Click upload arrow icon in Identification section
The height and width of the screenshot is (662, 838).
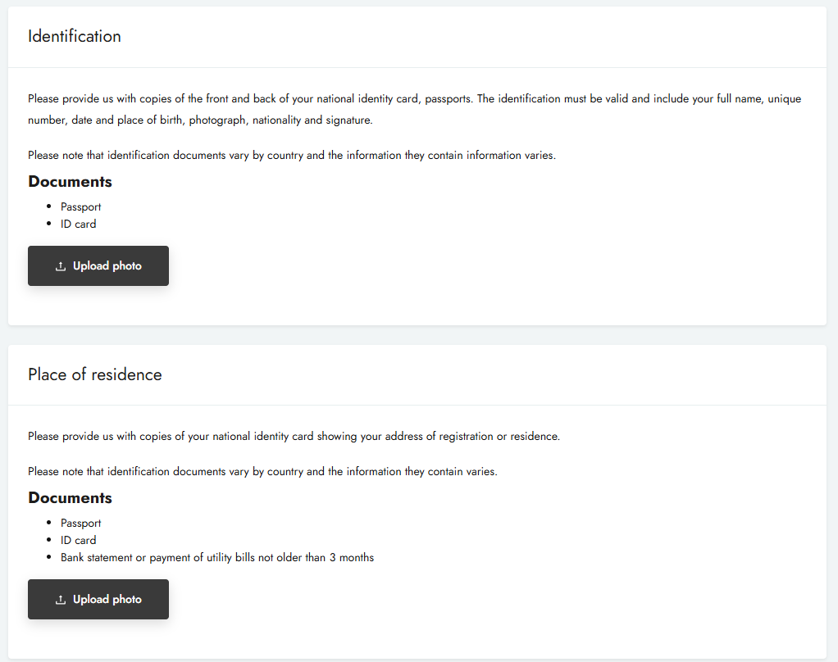(61, 266)
